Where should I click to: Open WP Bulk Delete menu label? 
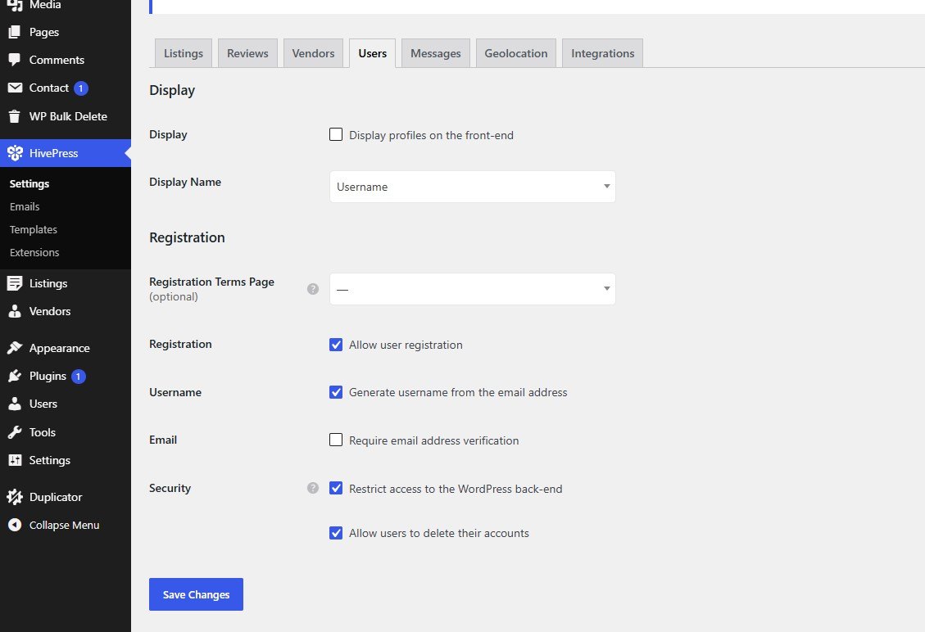pyautogui.click(x=69, y=117)
